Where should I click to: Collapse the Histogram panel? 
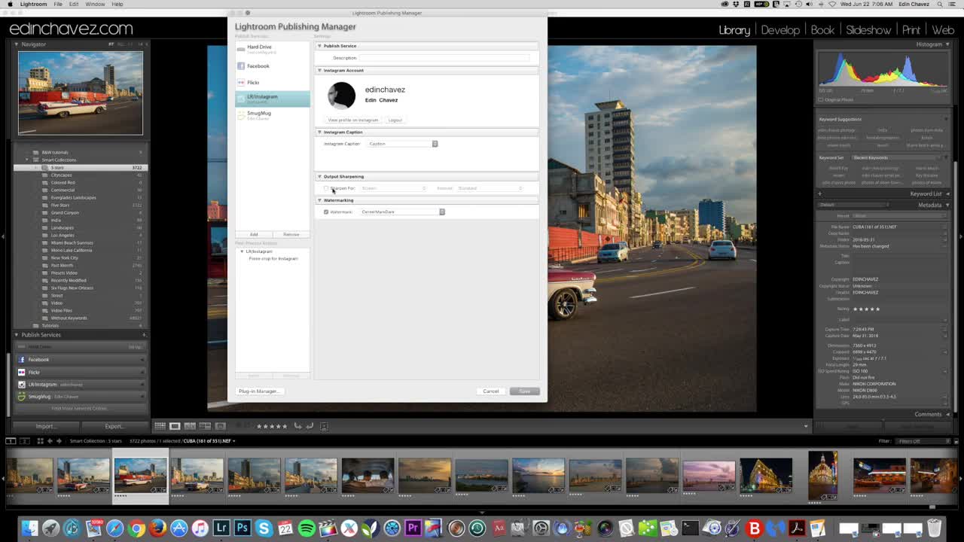click(947, 44)
